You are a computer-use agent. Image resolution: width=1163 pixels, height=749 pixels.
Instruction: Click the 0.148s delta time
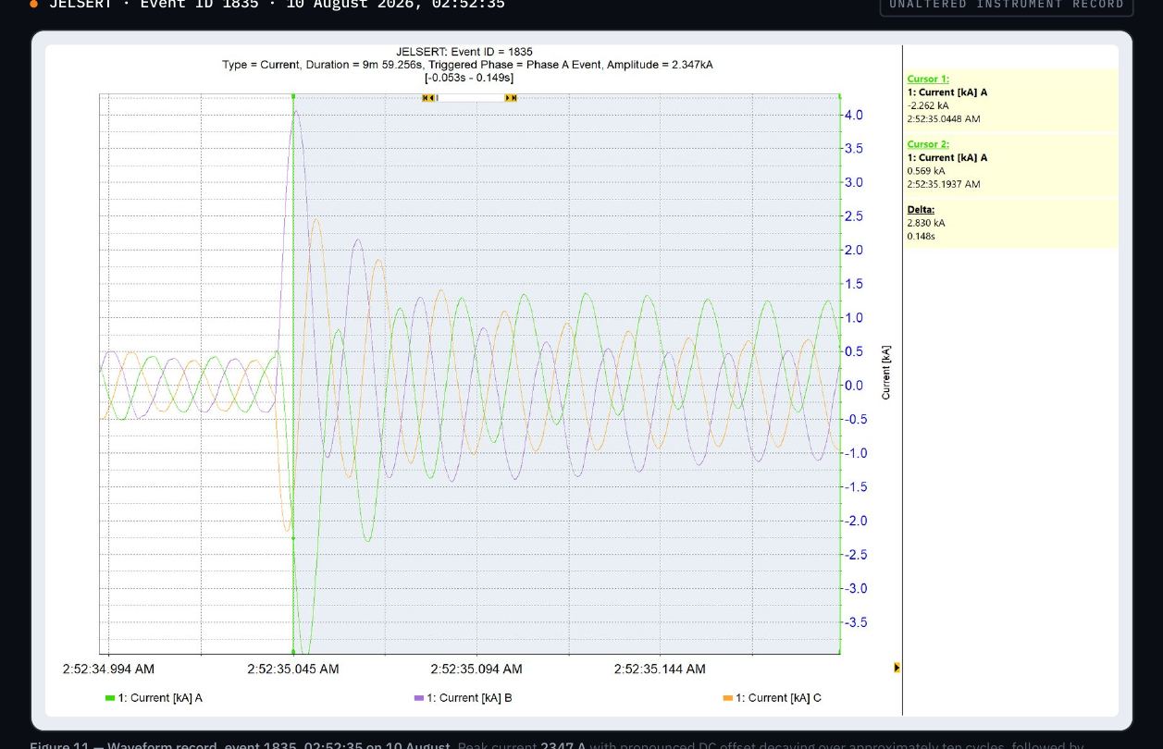(x=921, y=237)
